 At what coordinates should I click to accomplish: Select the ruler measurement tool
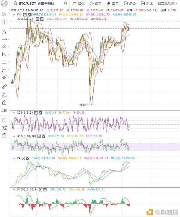[x=4, y=87]
